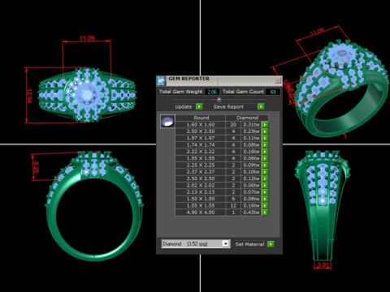The image size is (390, 292).
Task: Click the 0.31tw weight cell
Action: (251, 125)
